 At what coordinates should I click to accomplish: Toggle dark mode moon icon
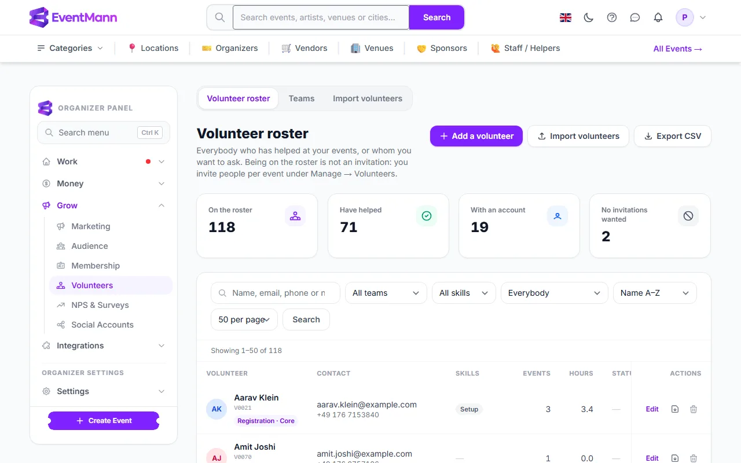pos(589,17)
